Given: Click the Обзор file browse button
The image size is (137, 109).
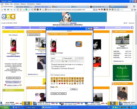Looking at the screenshot, I should [x=74, y=89].
